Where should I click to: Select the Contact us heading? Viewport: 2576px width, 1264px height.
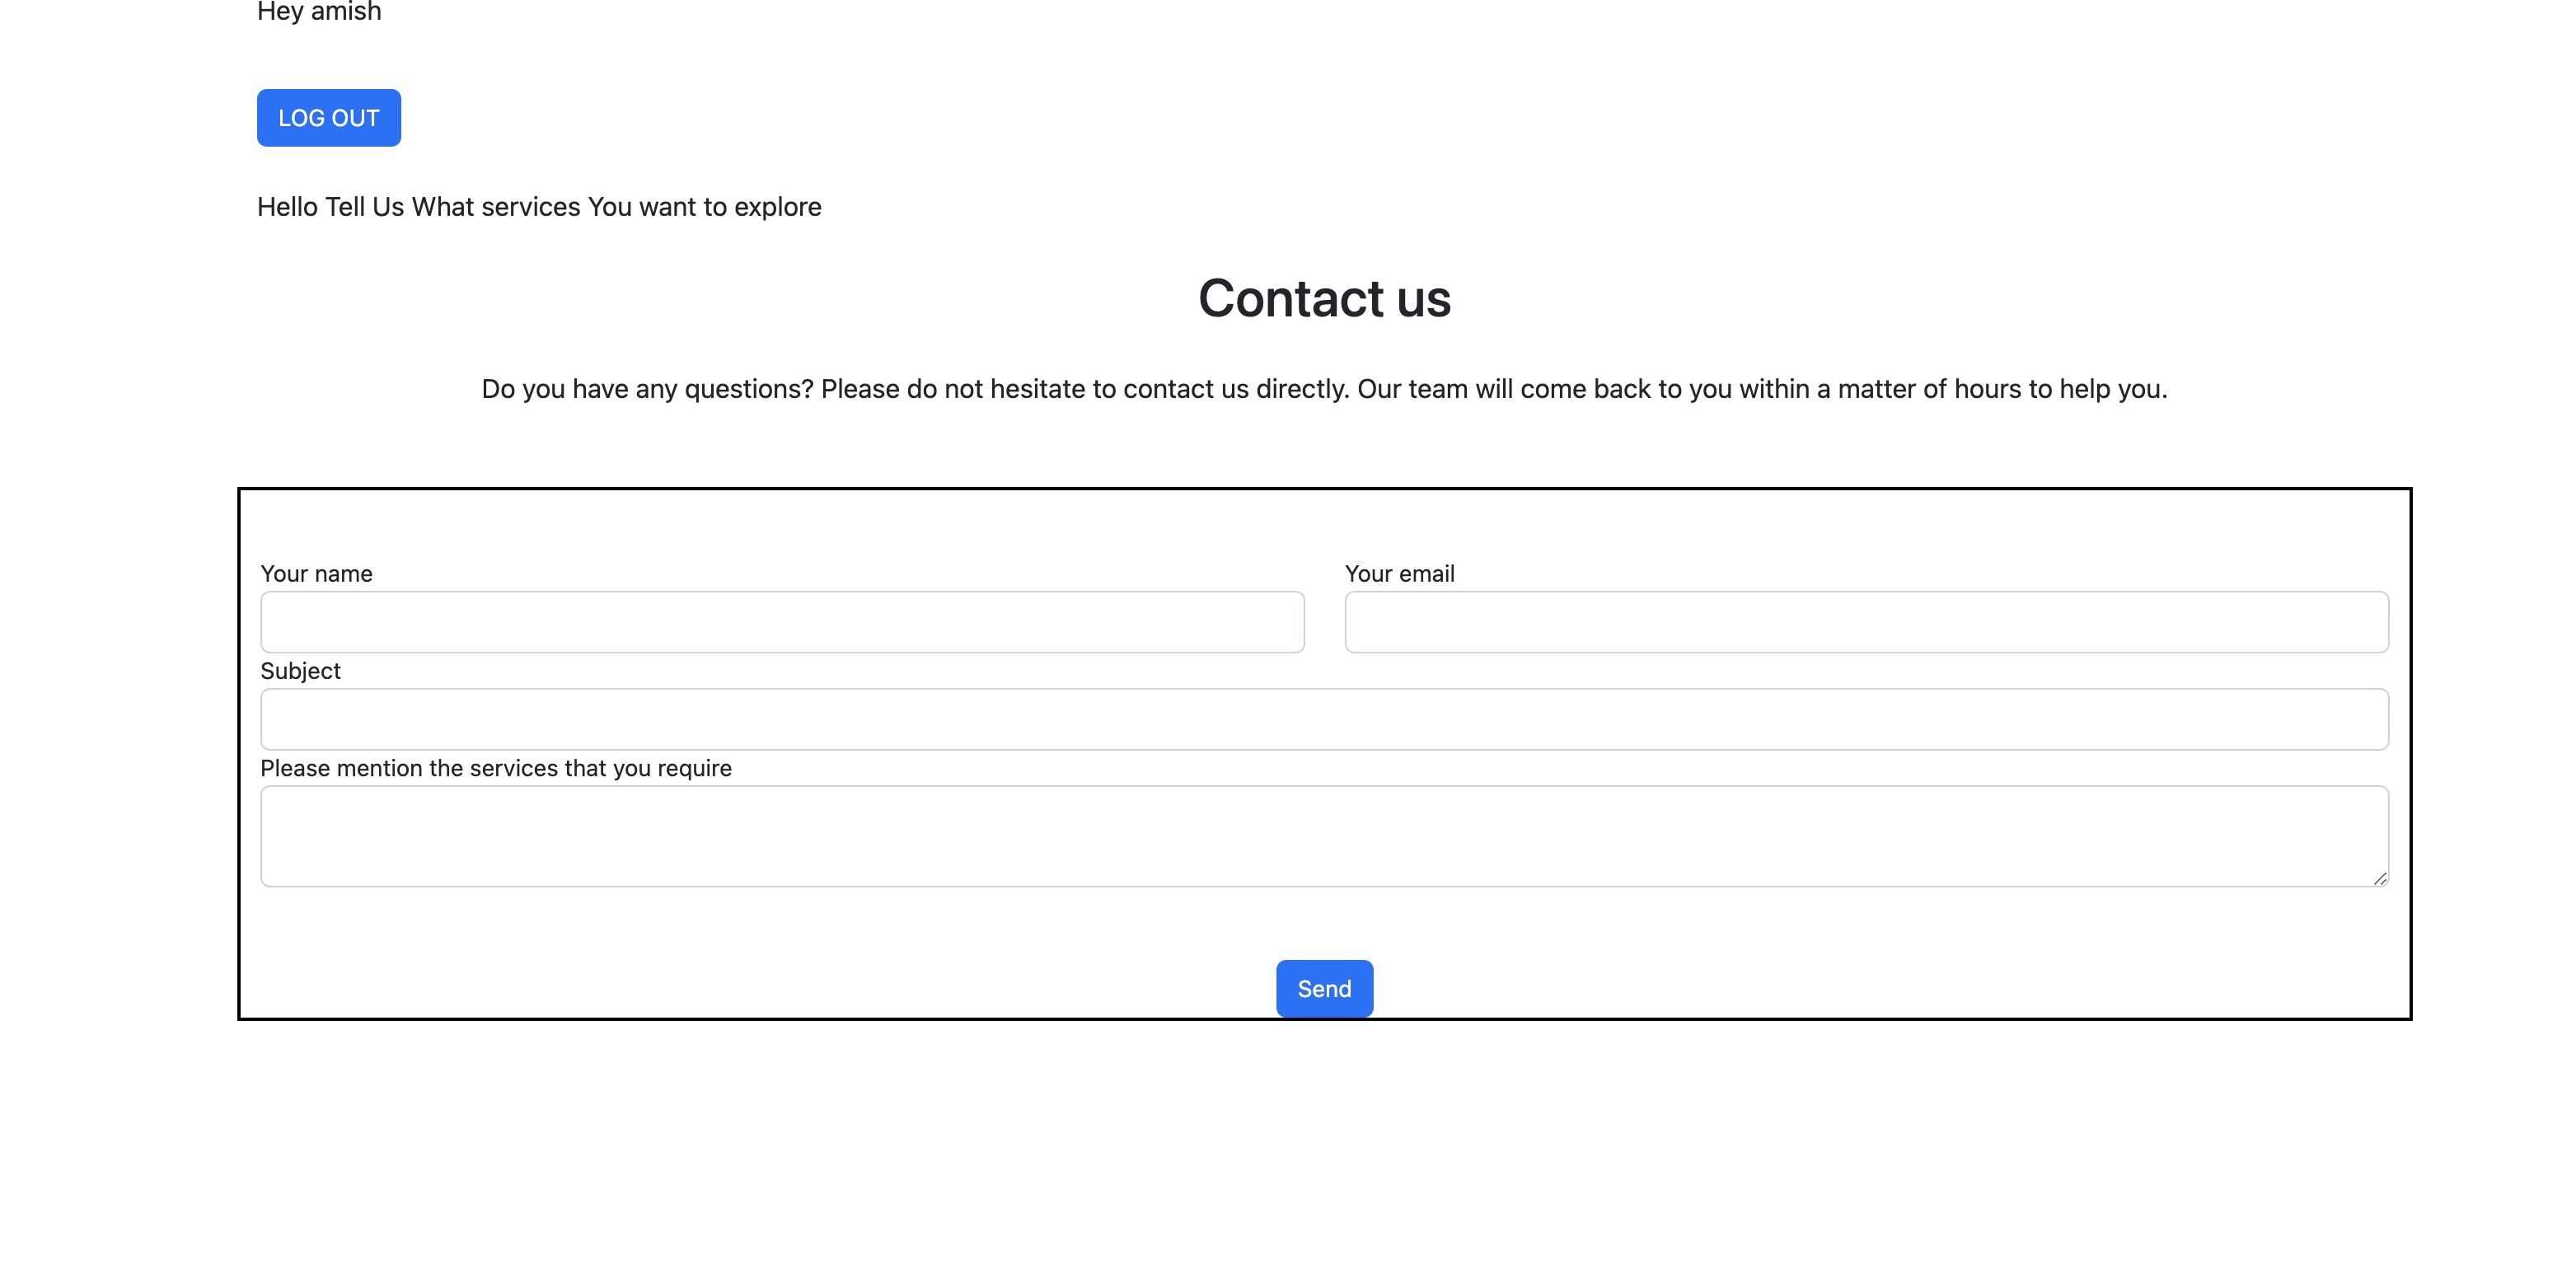click(1324, 298)
